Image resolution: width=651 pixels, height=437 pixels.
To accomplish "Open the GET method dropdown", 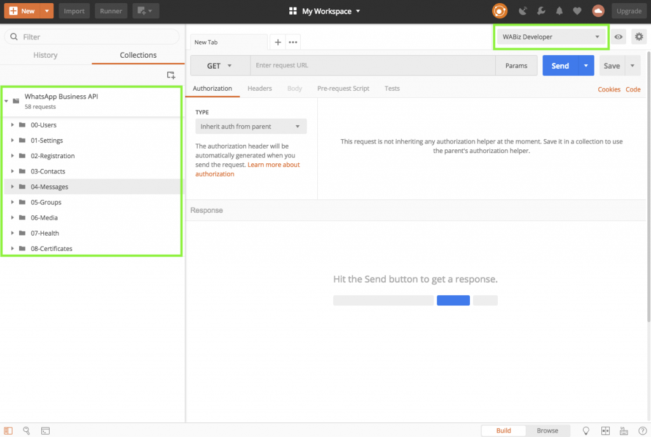I will click(220, 65).
